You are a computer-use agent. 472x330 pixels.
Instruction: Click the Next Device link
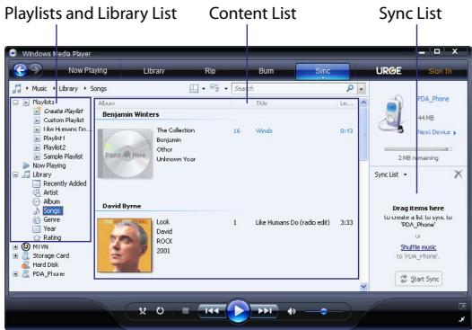(436, 132)
